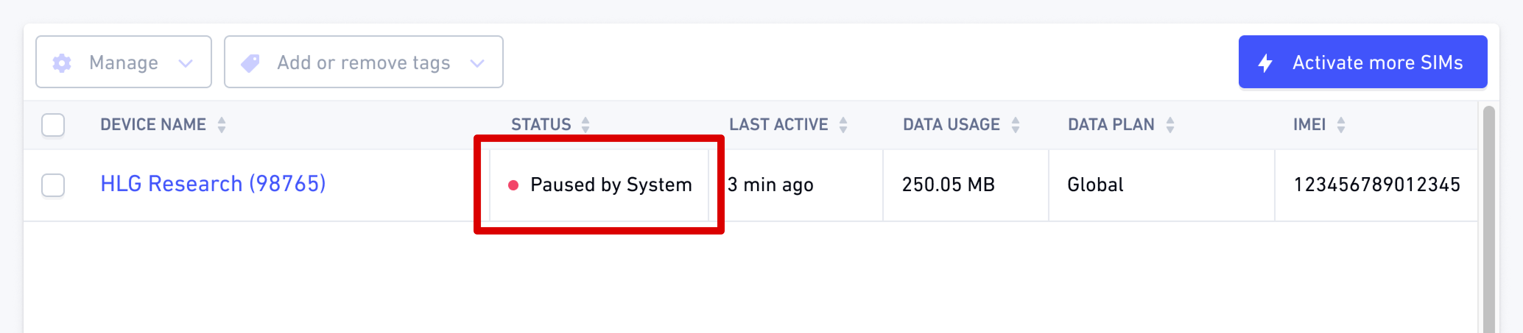This screenshot has width=1523, height=333.
Task: Check the HLG Research row checkbox
Action: pyautogui.click(x=53, y=185)
